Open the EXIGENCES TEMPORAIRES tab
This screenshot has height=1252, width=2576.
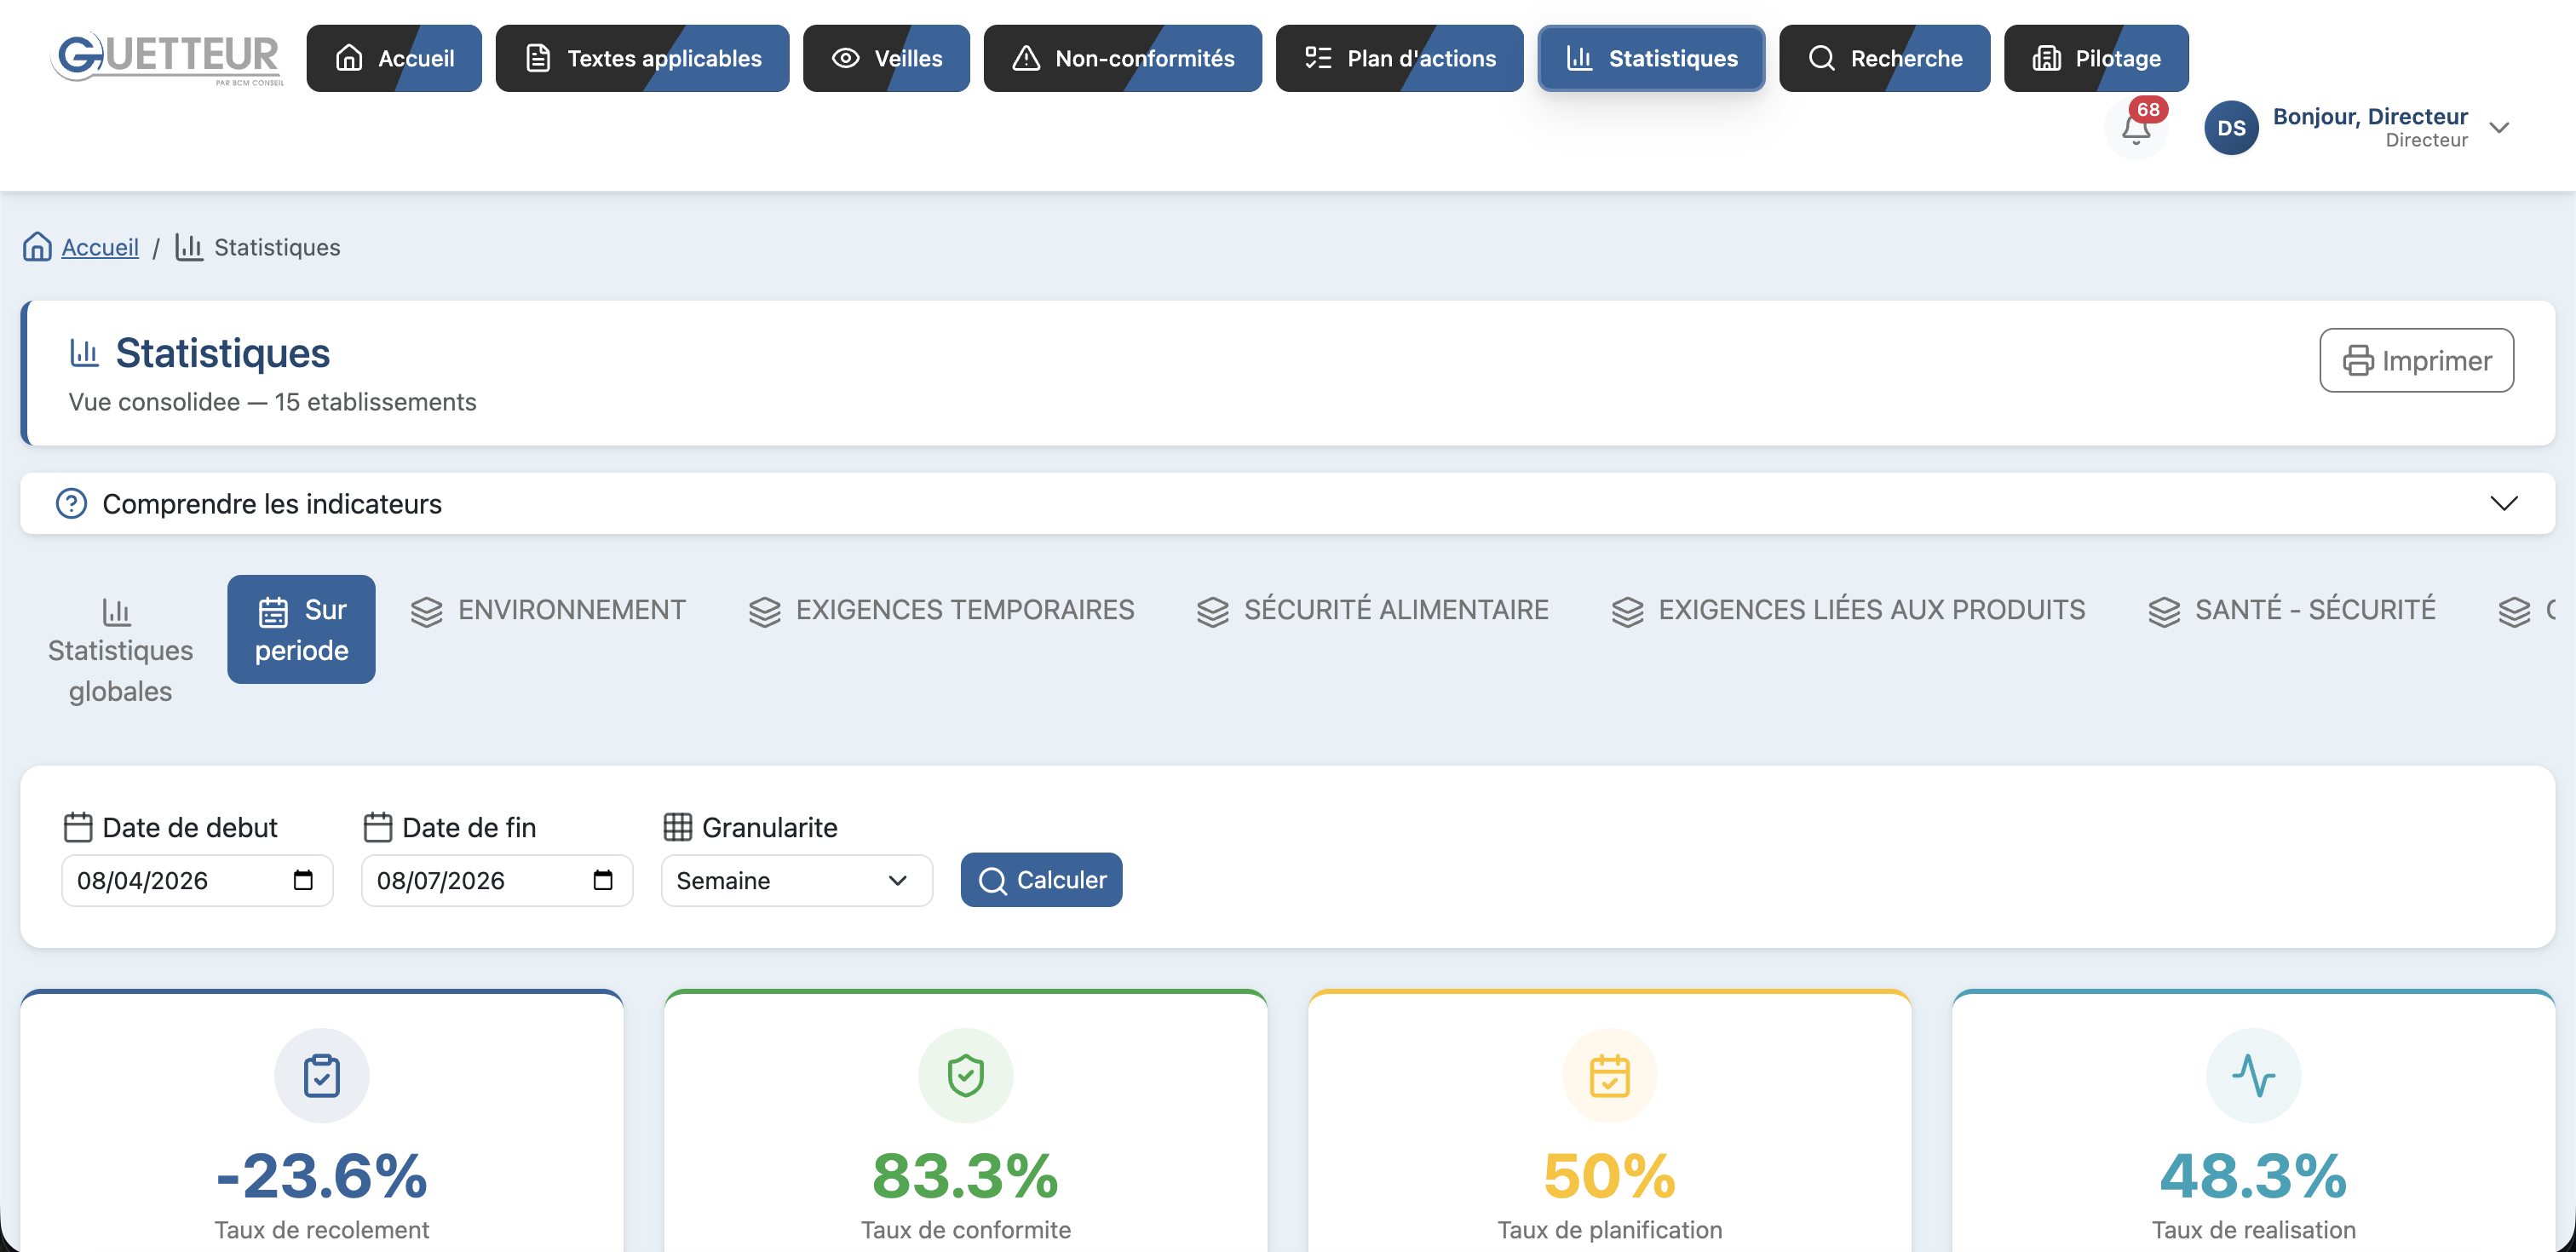[941, 610]
